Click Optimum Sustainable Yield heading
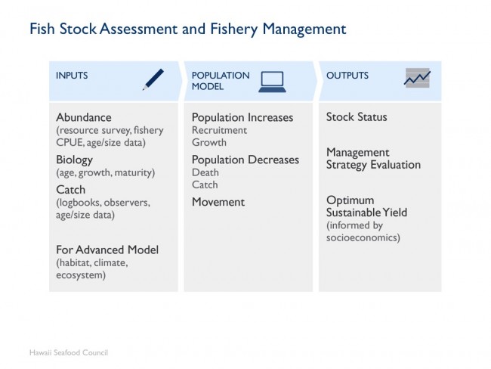This screenshot has width=491, height=369. coord(366,206)
